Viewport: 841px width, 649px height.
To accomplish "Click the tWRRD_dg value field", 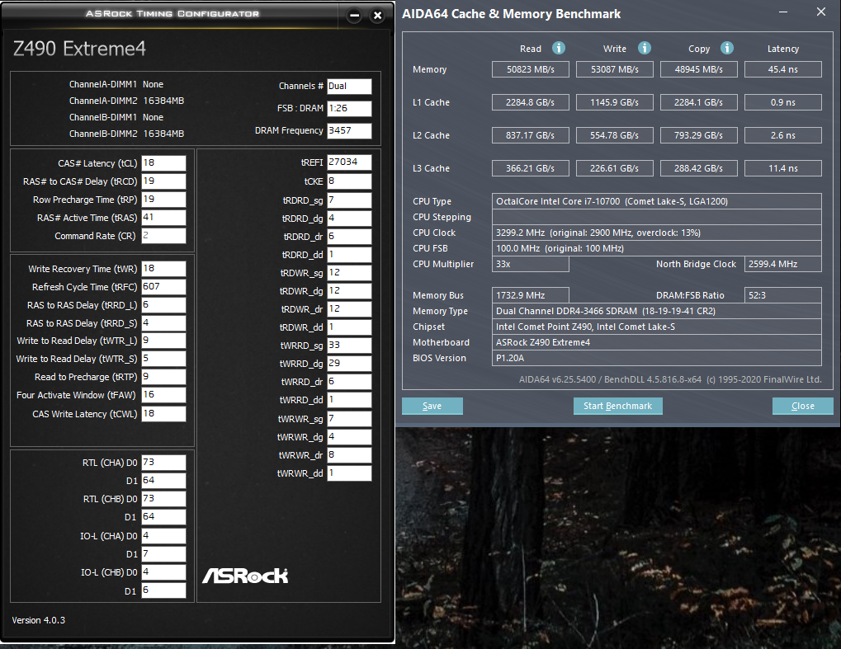I will coord(349,364).
